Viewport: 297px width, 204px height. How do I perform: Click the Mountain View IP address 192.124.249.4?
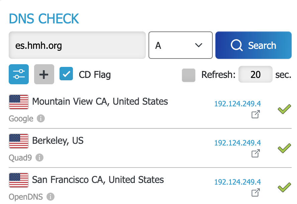[237, 104]
